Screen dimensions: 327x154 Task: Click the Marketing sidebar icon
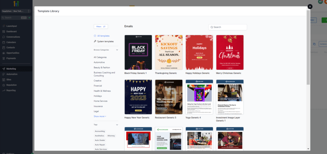[x=4, y=69]
